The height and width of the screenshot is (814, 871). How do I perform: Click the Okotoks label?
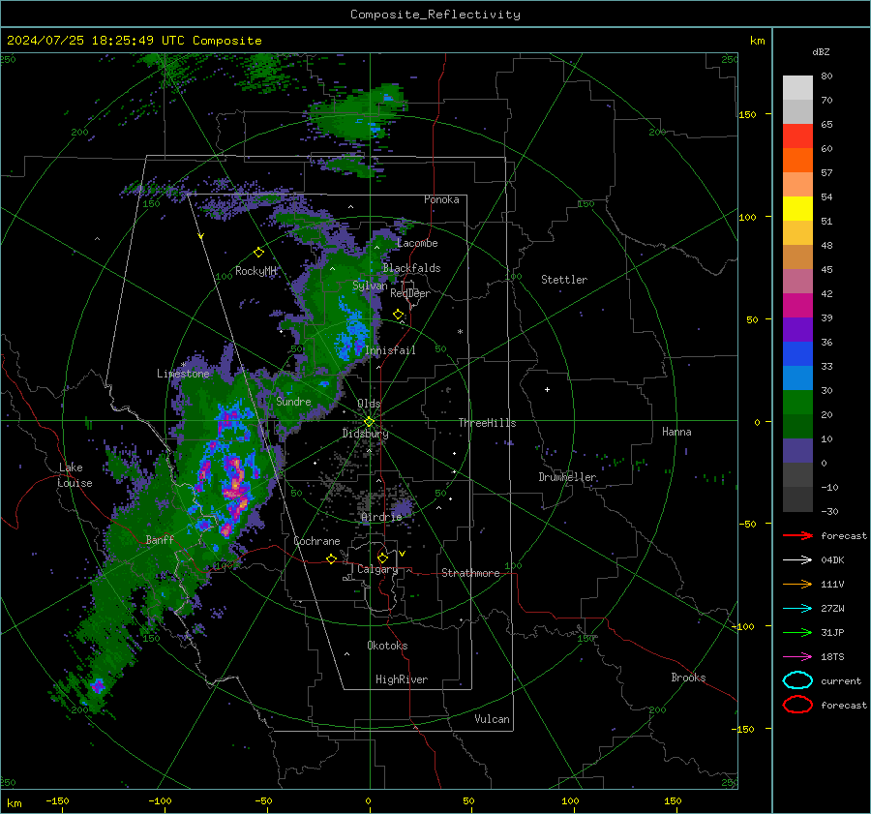pos(387,646)
